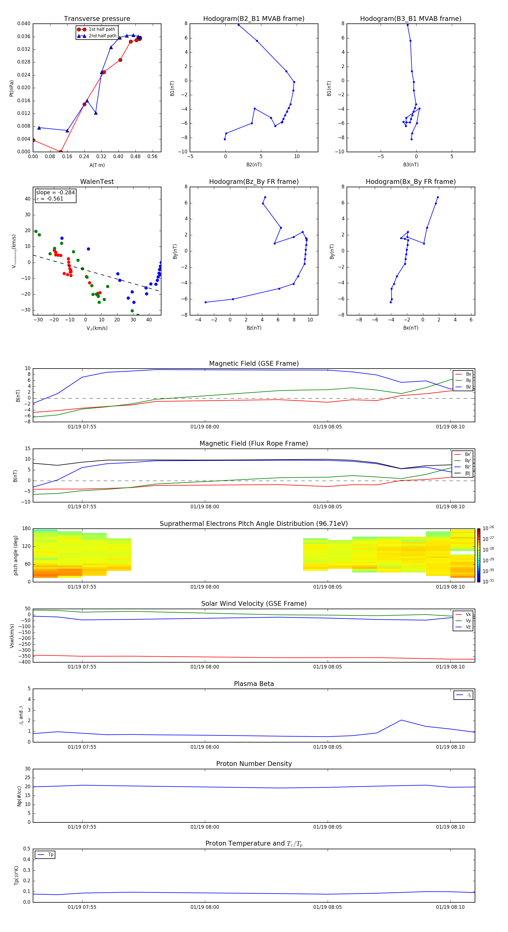Image resolution: width=508 pixels, height=932 pixels.
Task: Select the Tp legend entry
Action: pyautogui.click(x=45, y=855)
